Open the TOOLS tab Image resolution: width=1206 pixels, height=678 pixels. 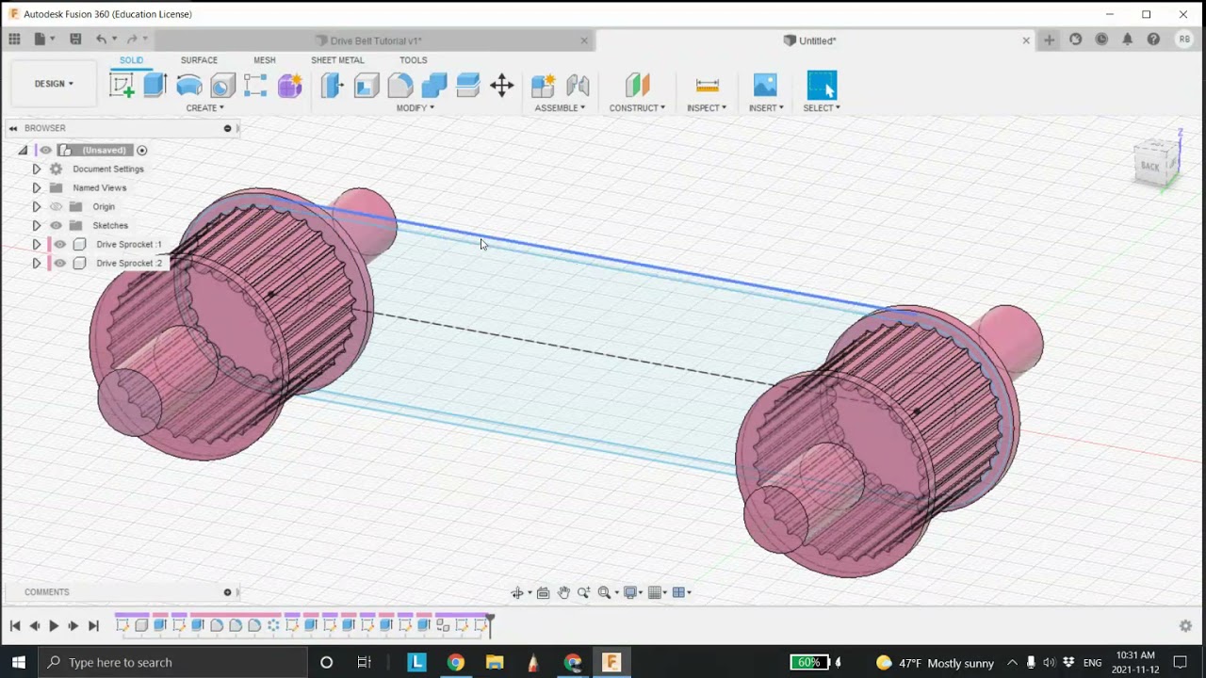(413, 60)
